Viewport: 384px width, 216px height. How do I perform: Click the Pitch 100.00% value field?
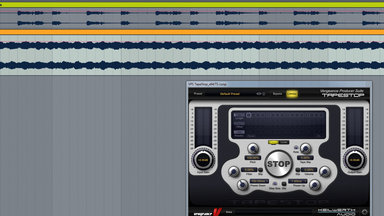253,158
